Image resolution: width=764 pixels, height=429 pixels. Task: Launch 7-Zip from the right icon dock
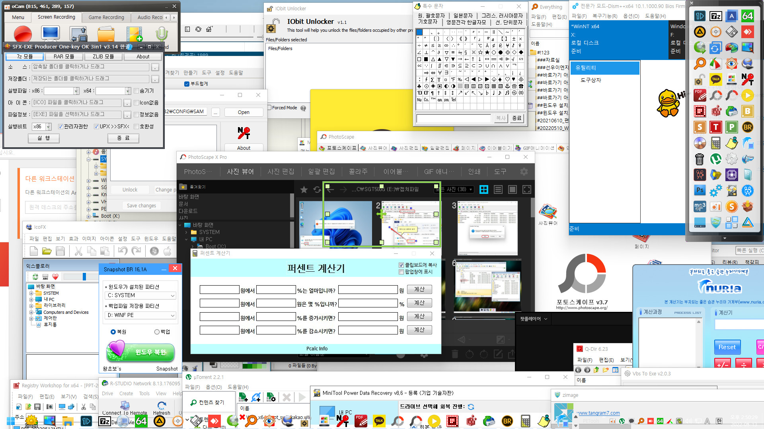(x=716, y=16)
